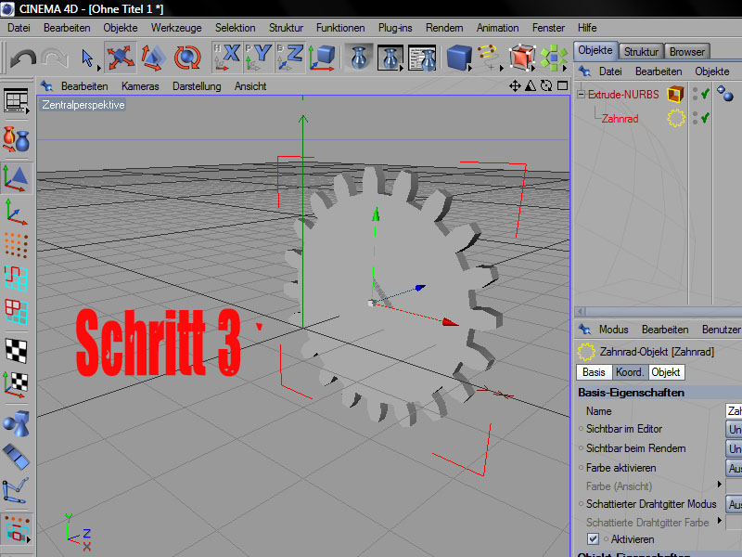Open the Basis attribute tab
The height and width of the screenshot is (557, 742).
[x=594, y=372]
